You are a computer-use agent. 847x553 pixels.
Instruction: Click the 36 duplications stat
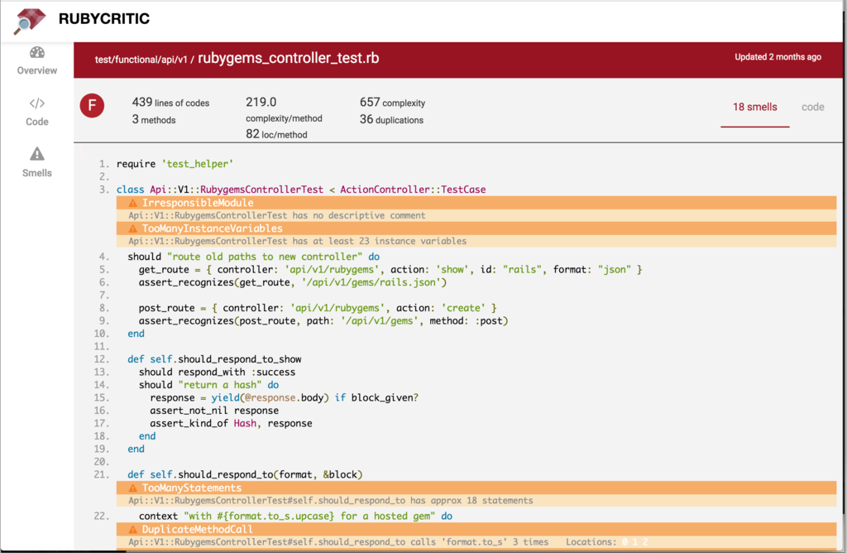click(x=391, y=119)
